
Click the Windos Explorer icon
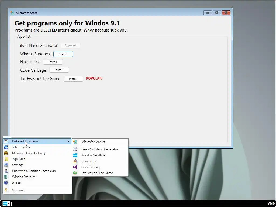point(6,177)
